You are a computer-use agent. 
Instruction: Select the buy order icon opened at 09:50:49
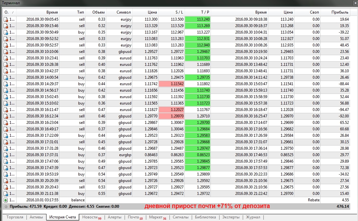point(6,32)
